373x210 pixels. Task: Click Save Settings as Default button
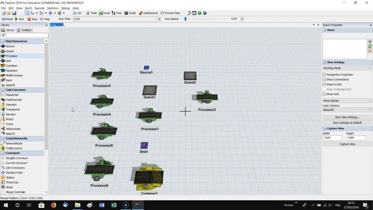347,123
